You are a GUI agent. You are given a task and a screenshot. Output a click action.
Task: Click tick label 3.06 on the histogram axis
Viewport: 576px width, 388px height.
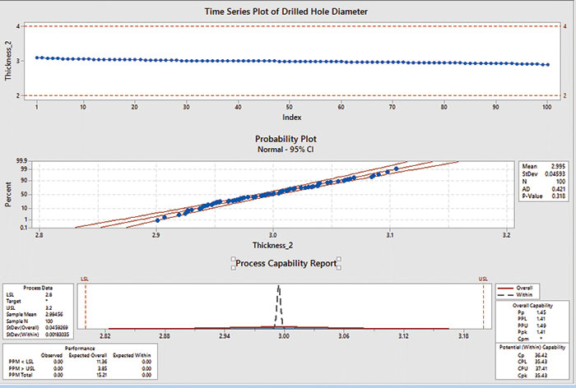pyautogui.click(x=344, y=336)
